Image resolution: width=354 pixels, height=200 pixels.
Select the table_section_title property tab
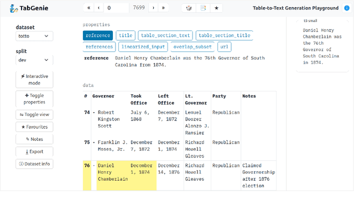225,35
